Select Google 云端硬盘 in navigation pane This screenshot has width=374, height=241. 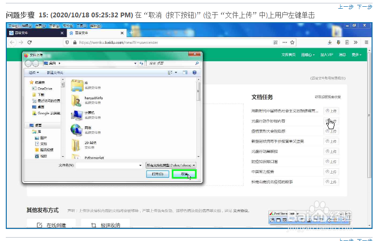point(46,113)
